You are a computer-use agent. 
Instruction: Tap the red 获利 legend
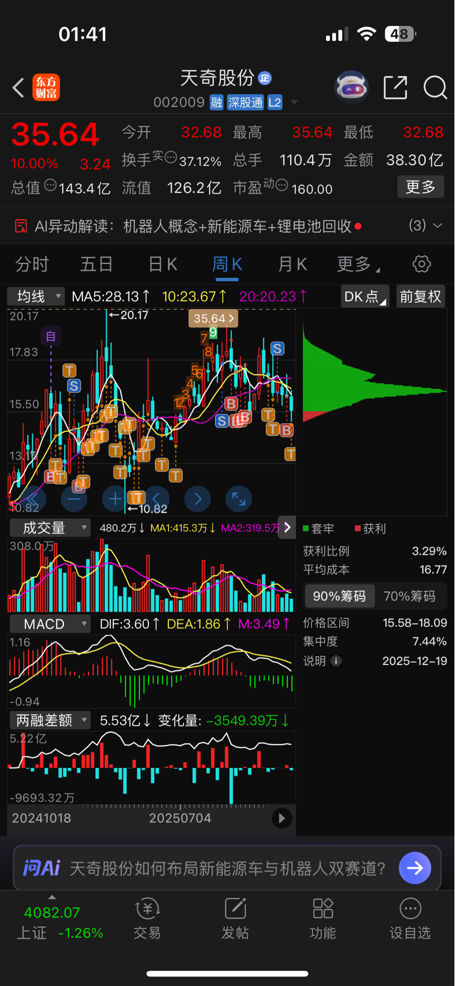click(x=370, y=528)
